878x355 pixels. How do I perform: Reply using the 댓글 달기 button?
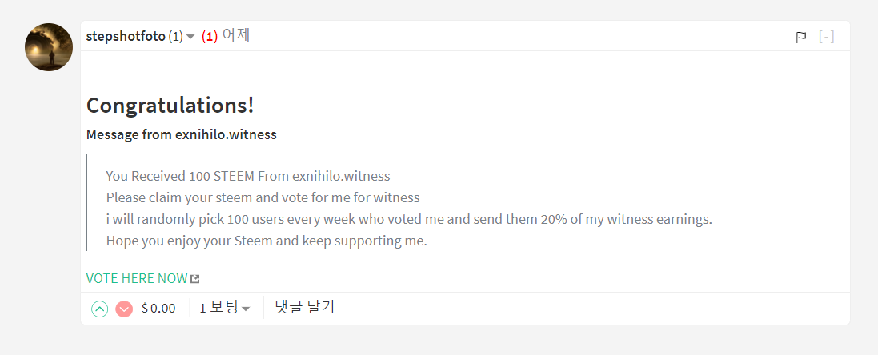(304, 307)
